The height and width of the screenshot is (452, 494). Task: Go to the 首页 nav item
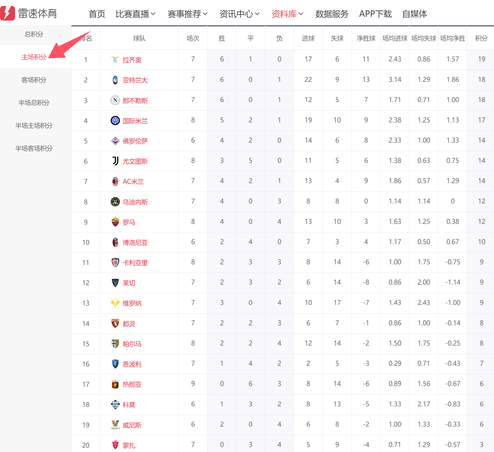pyautogui.click(x=97, y=14)
